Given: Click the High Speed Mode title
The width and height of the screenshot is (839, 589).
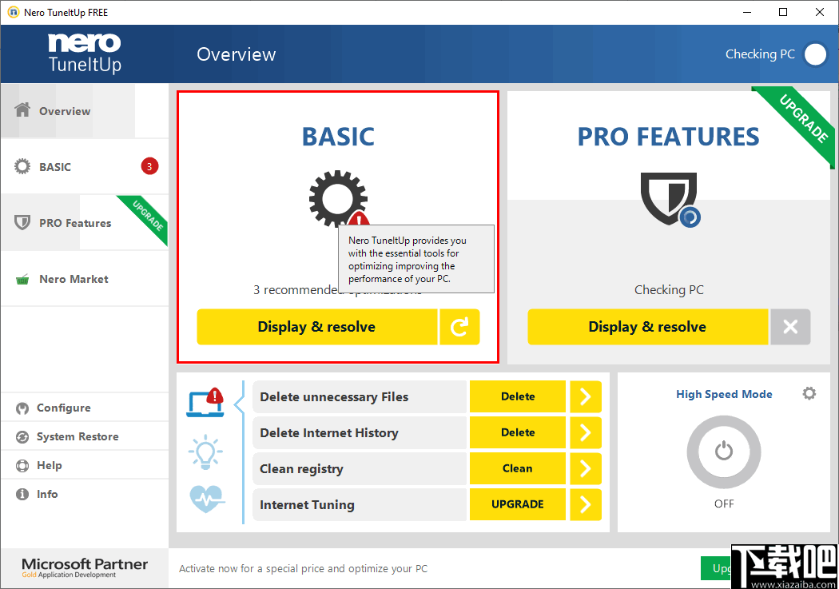Looking at the screenshot, I should tap(724, 394).
